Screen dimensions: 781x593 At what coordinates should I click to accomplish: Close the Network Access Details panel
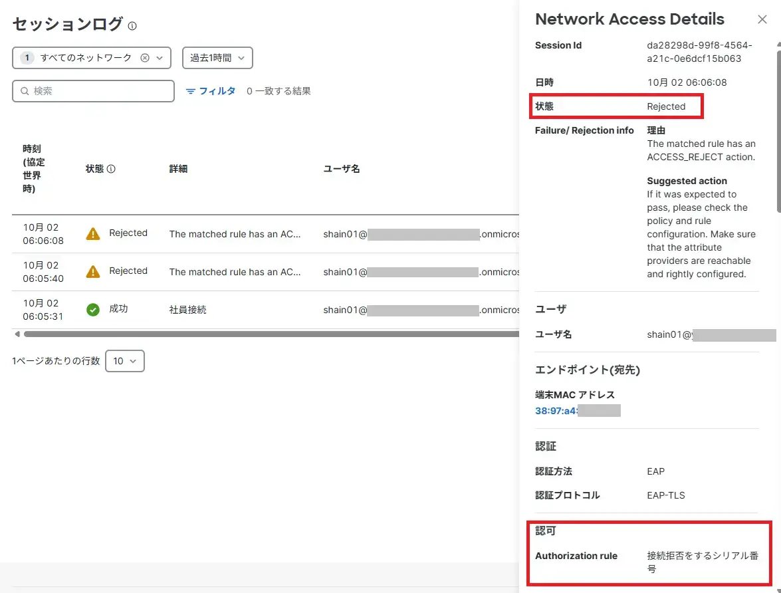762,19
